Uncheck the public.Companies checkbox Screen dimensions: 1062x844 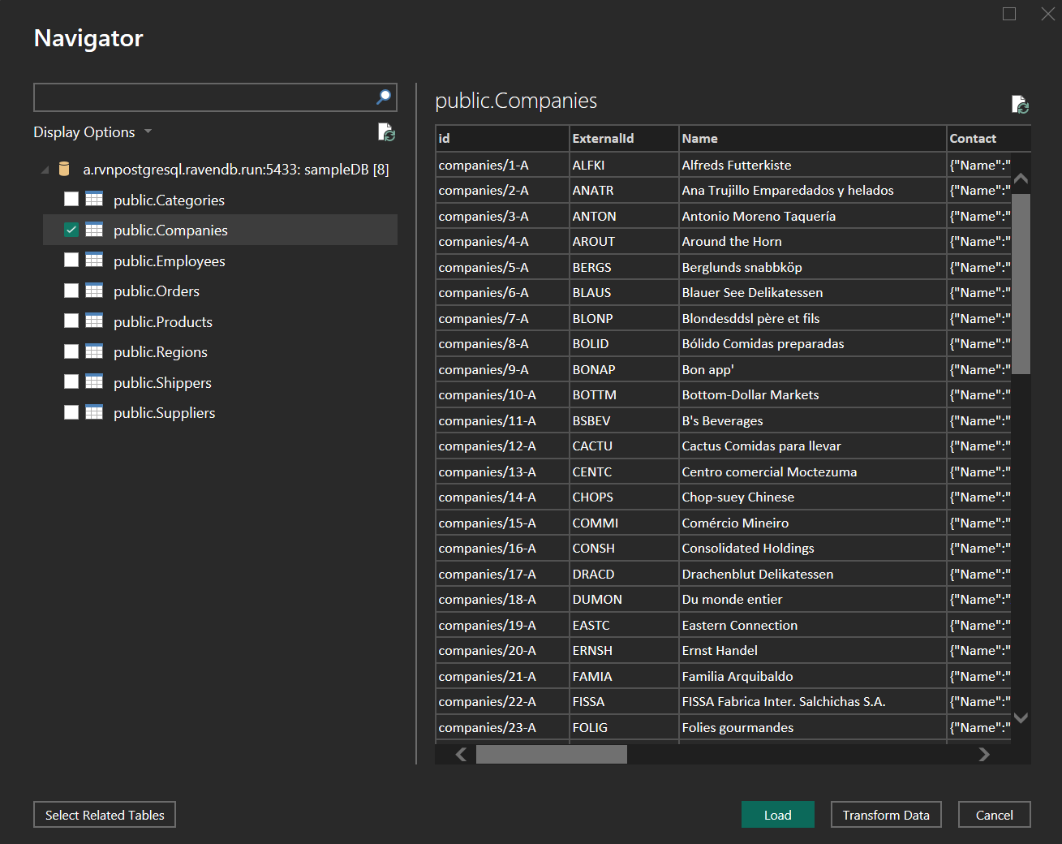coord(71,230)
